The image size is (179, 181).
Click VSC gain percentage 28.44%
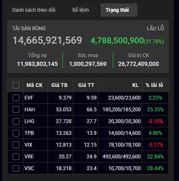click(155, 168)
